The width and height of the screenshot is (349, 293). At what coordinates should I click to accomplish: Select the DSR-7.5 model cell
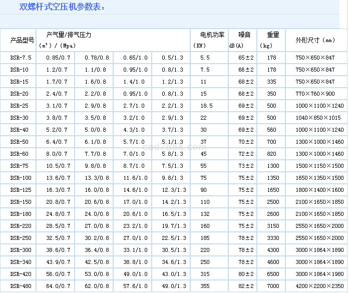tap(21, 58)
